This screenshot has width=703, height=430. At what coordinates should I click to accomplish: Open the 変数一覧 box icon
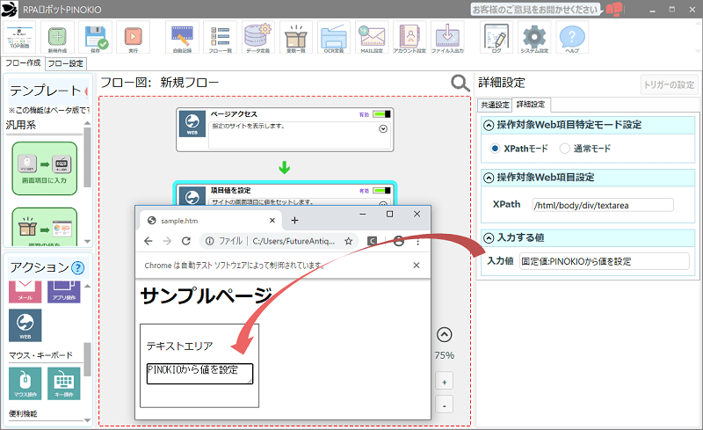click(296, 38)
